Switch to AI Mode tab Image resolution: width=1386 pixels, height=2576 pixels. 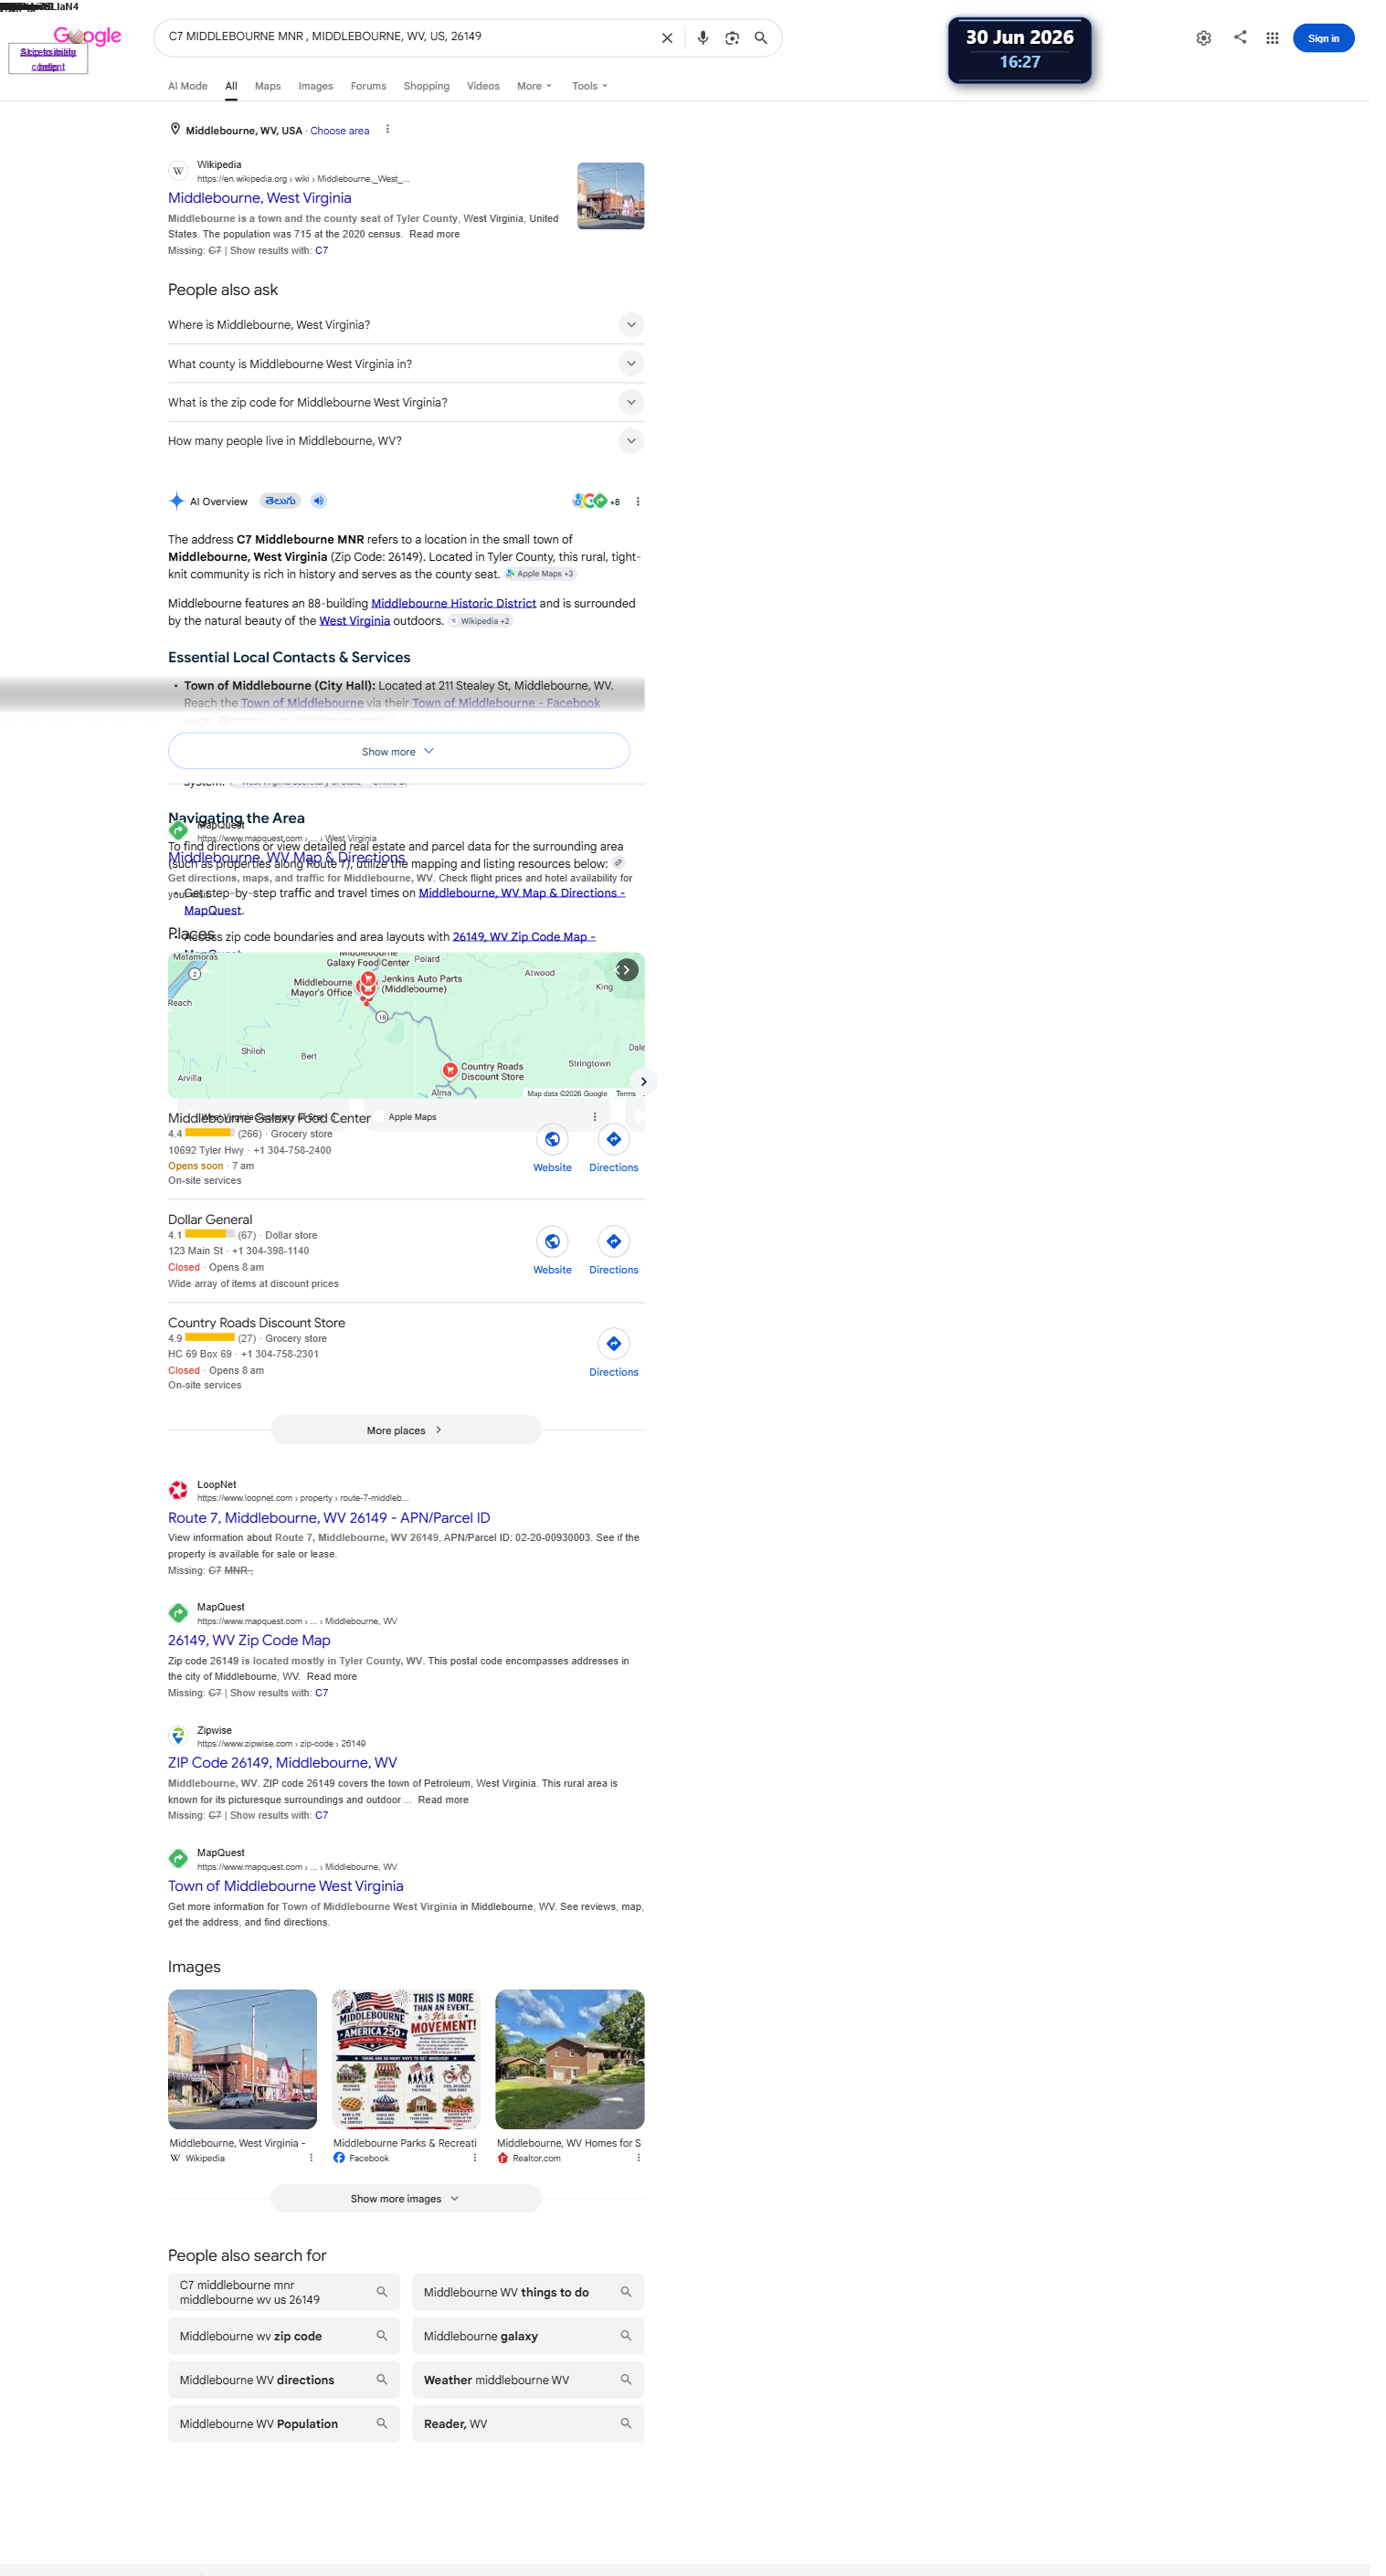click(187, 86)
